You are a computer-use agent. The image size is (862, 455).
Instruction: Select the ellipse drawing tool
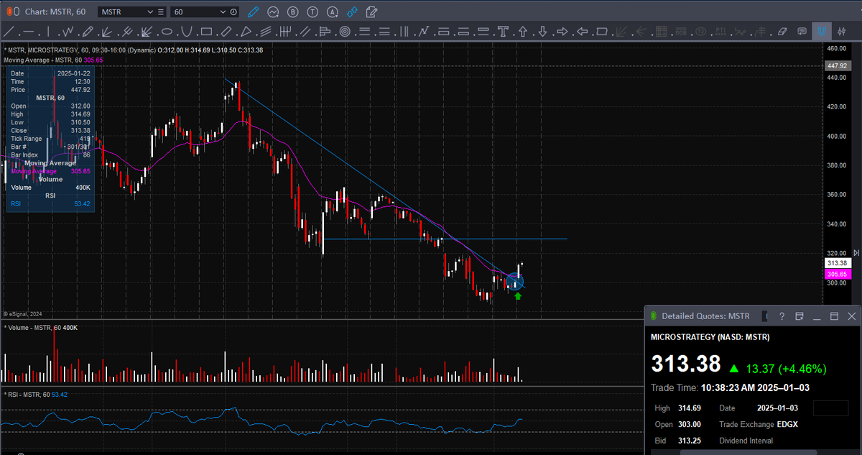click(x=166, y=32)
